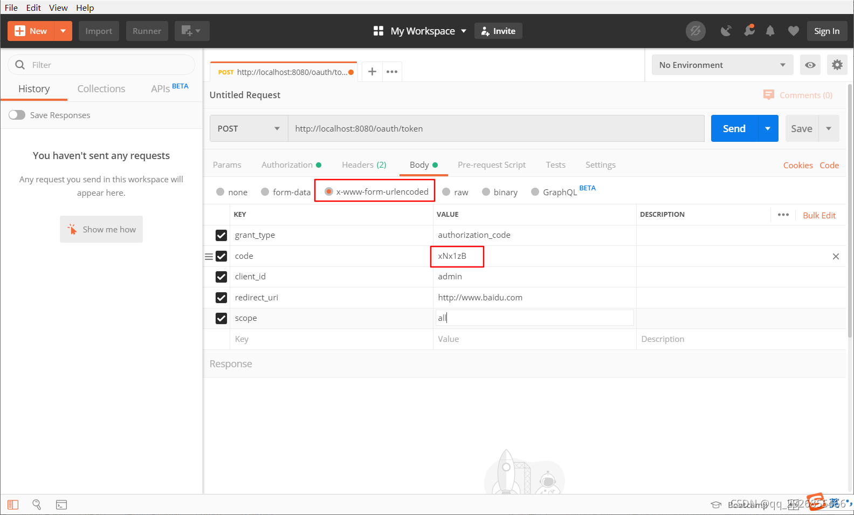
Task: Click the Show me how button
Action: coord(101,229)
